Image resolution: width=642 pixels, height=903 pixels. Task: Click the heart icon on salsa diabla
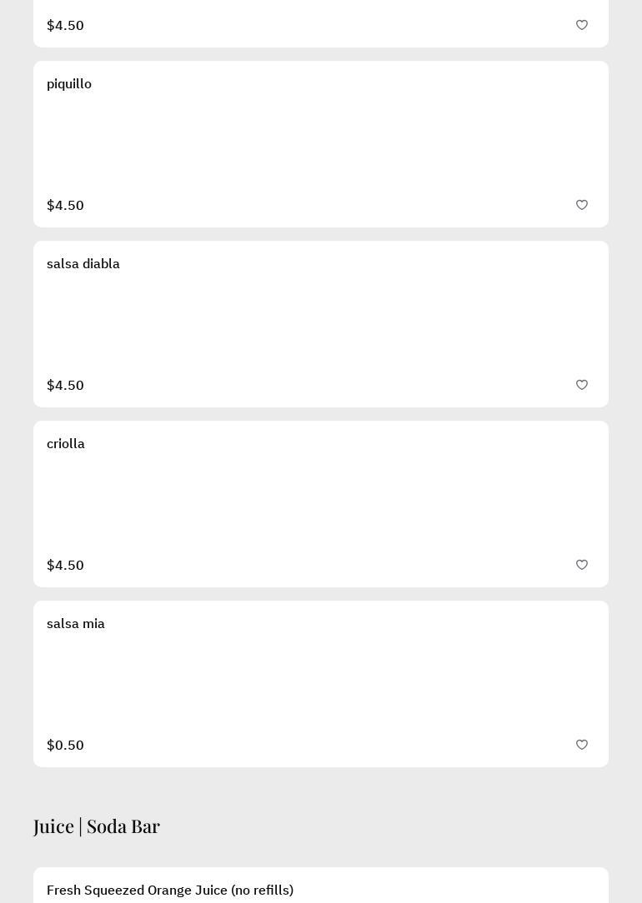(582, 385)
